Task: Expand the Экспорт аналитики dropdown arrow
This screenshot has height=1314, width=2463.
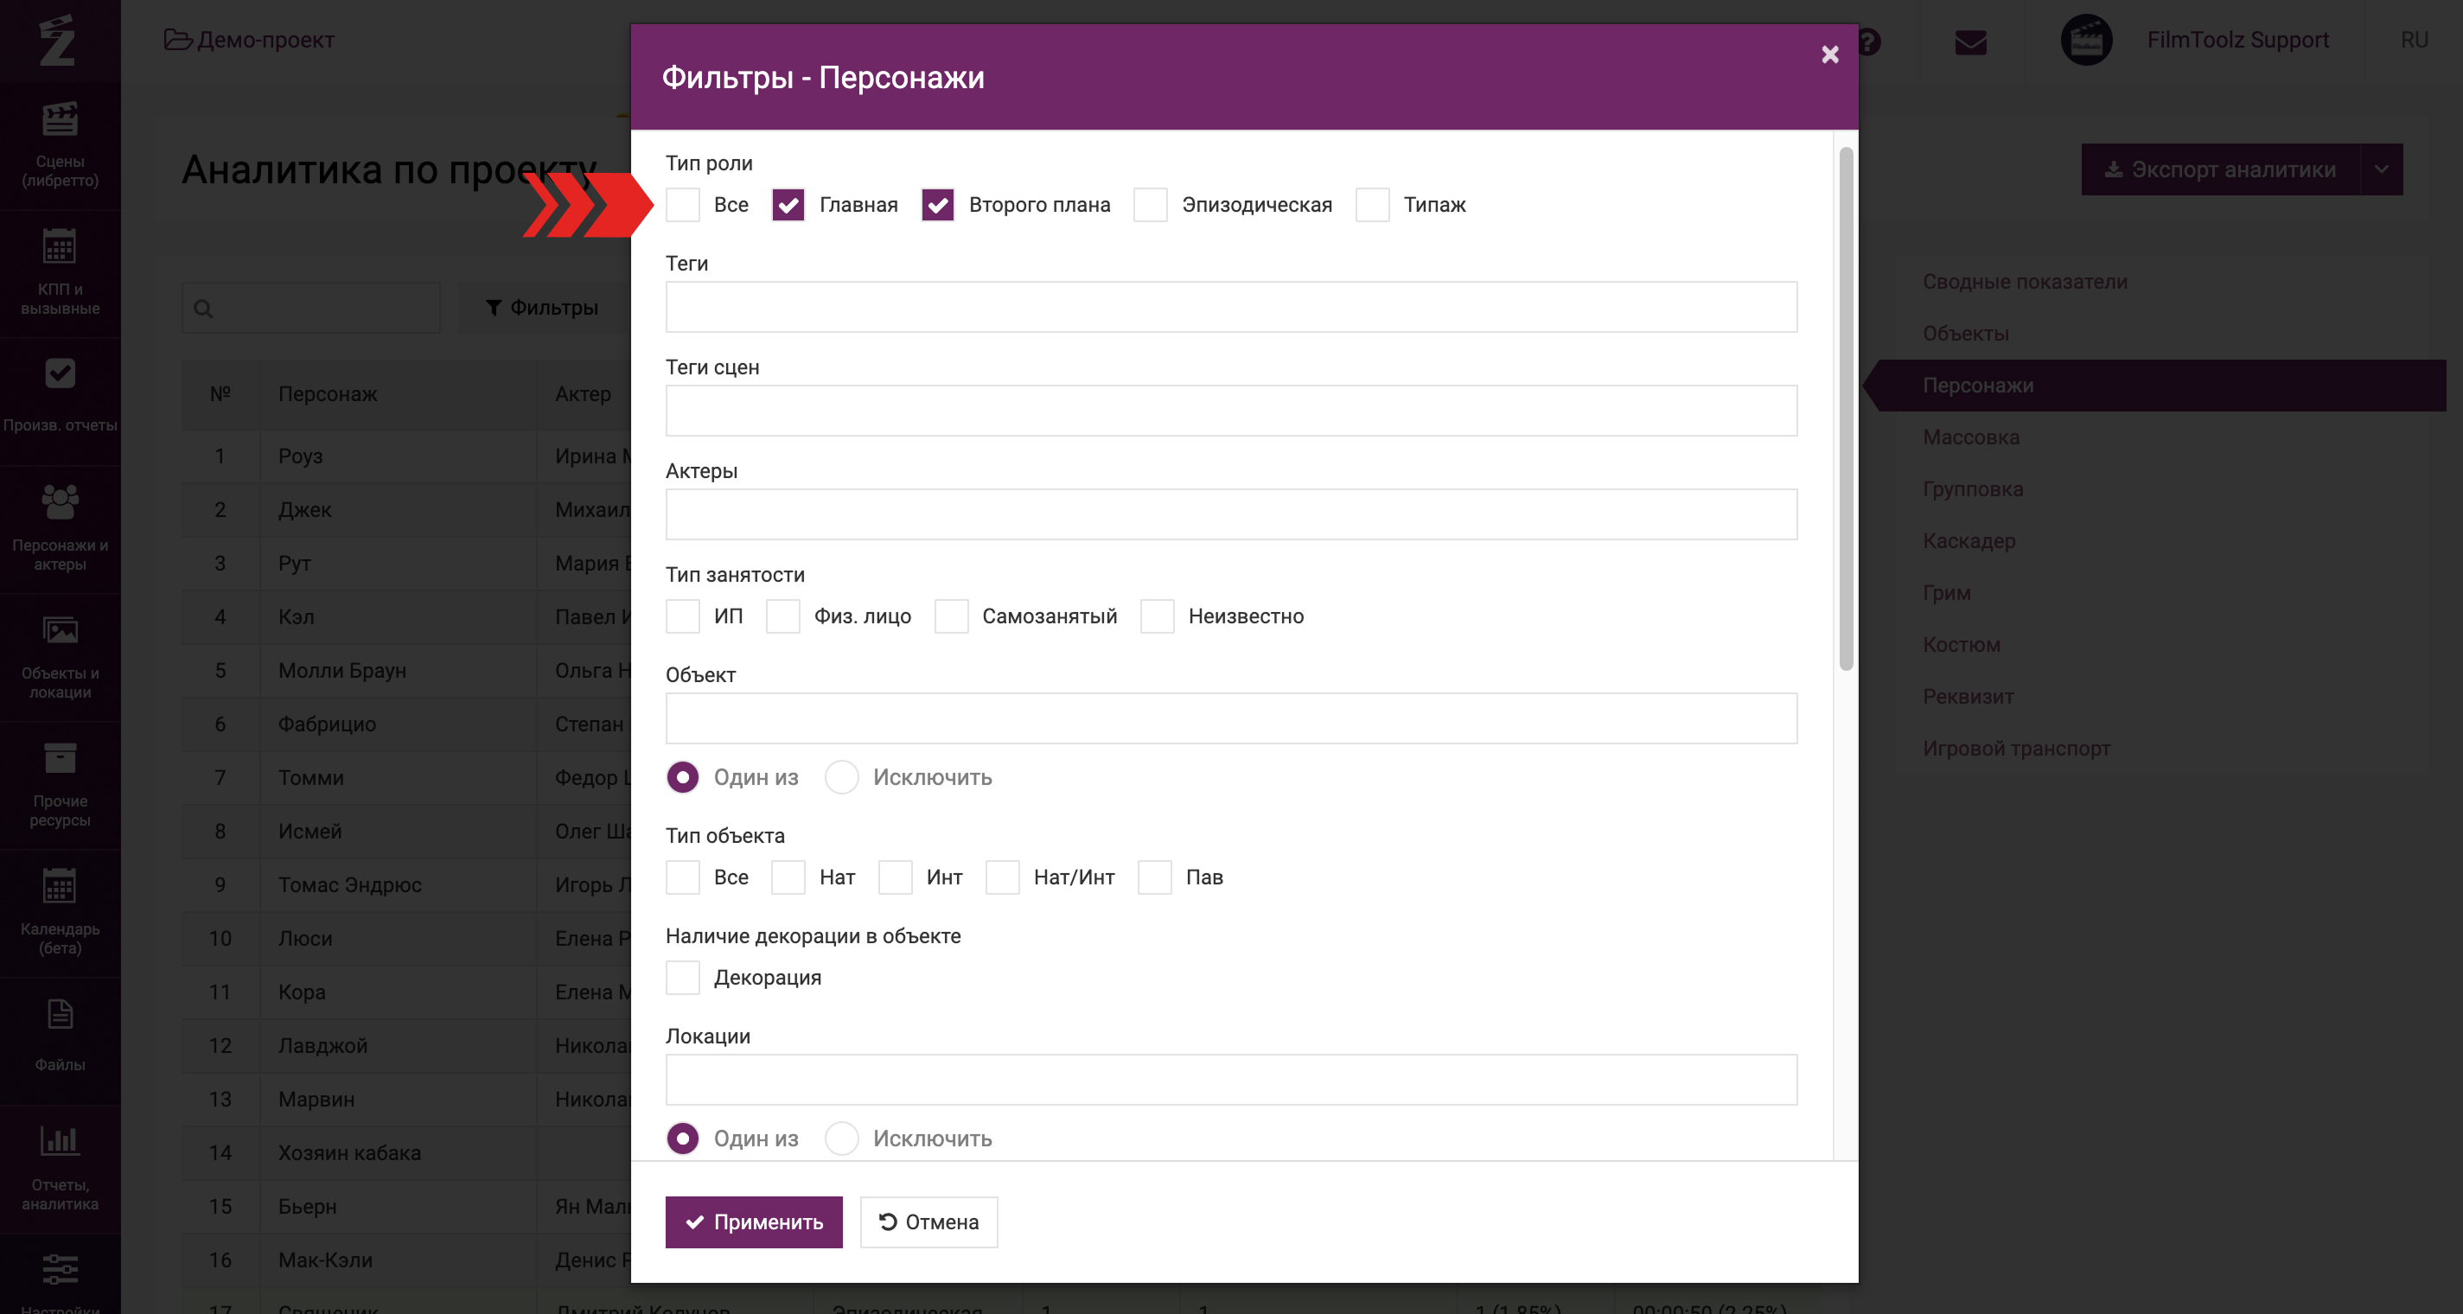Action: pos(2382,169)
